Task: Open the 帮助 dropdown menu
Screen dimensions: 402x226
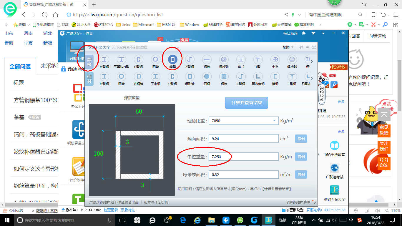Action: pos(288,47)
